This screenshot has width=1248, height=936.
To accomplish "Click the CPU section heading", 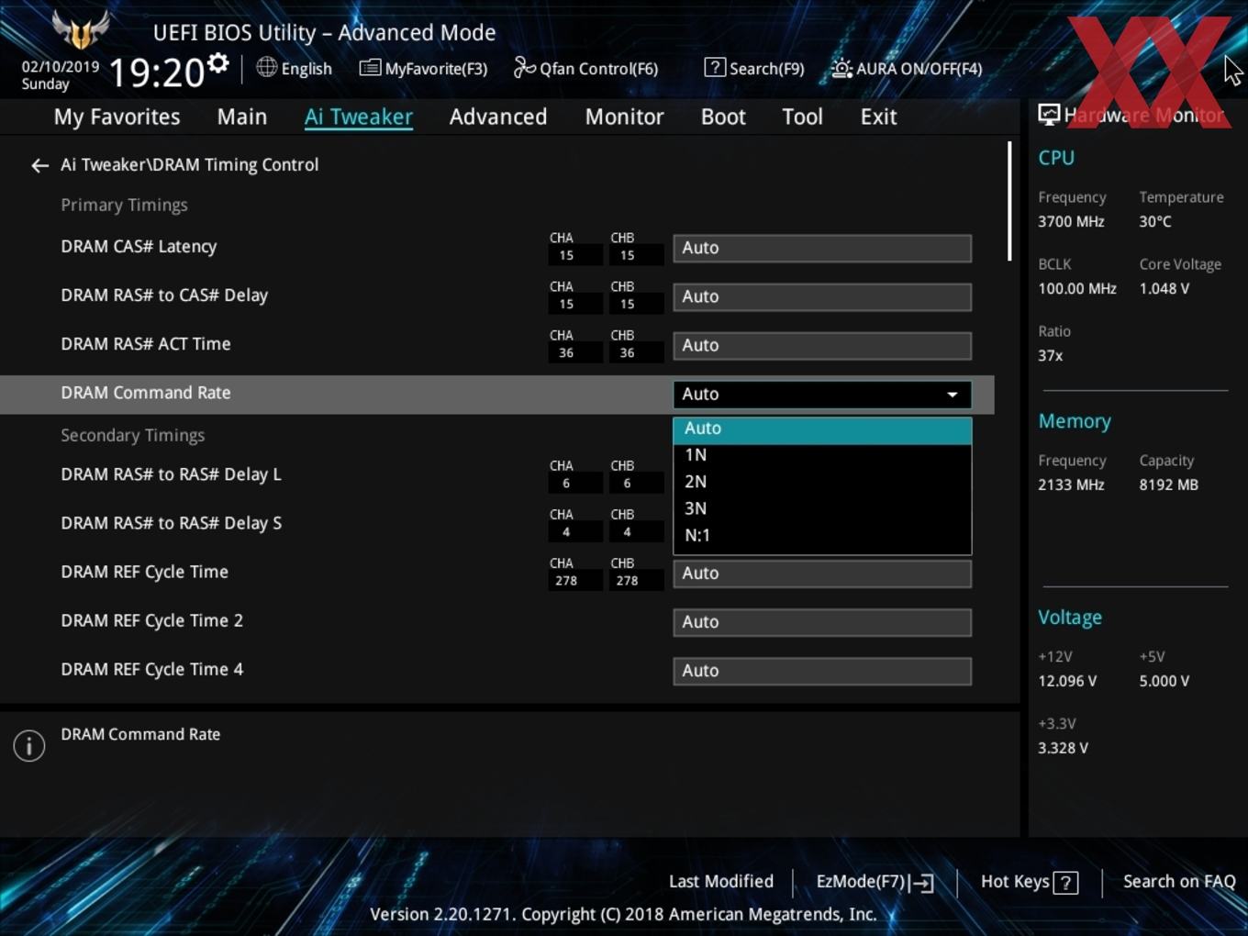I will (1056, 158).
